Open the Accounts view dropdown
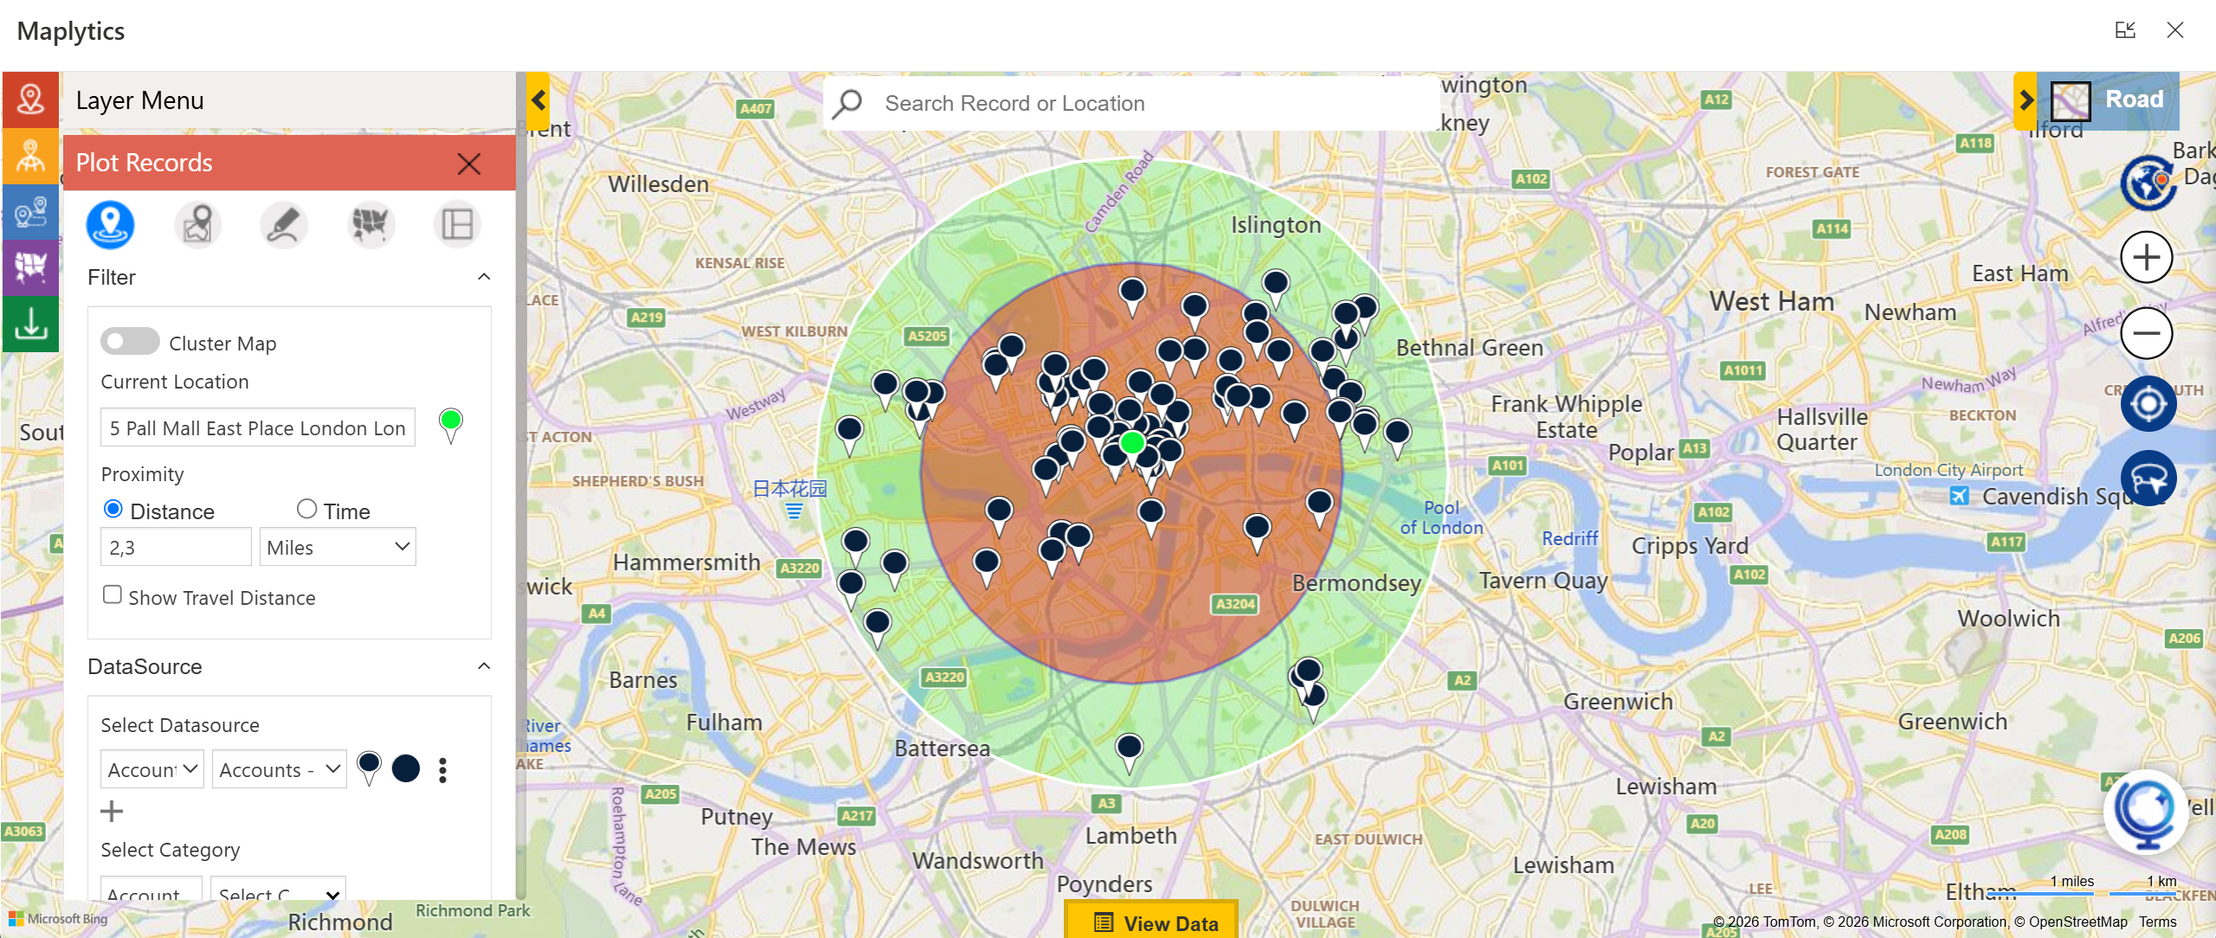The image size is (2216, 938). 279,769
